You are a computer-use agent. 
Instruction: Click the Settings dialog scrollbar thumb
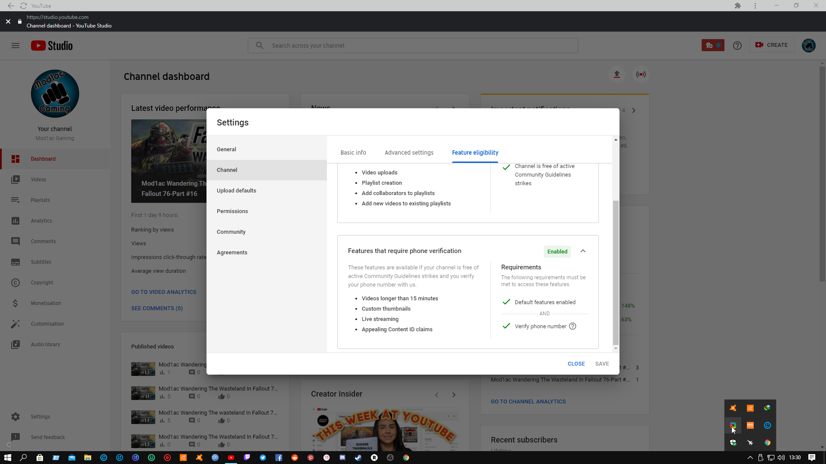coord(616,272)
